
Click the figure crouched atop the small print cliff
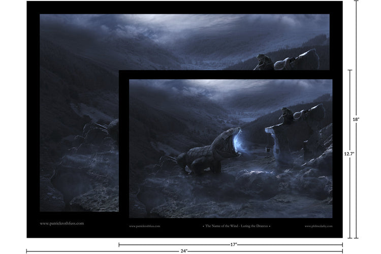click(x=287, y=115)
